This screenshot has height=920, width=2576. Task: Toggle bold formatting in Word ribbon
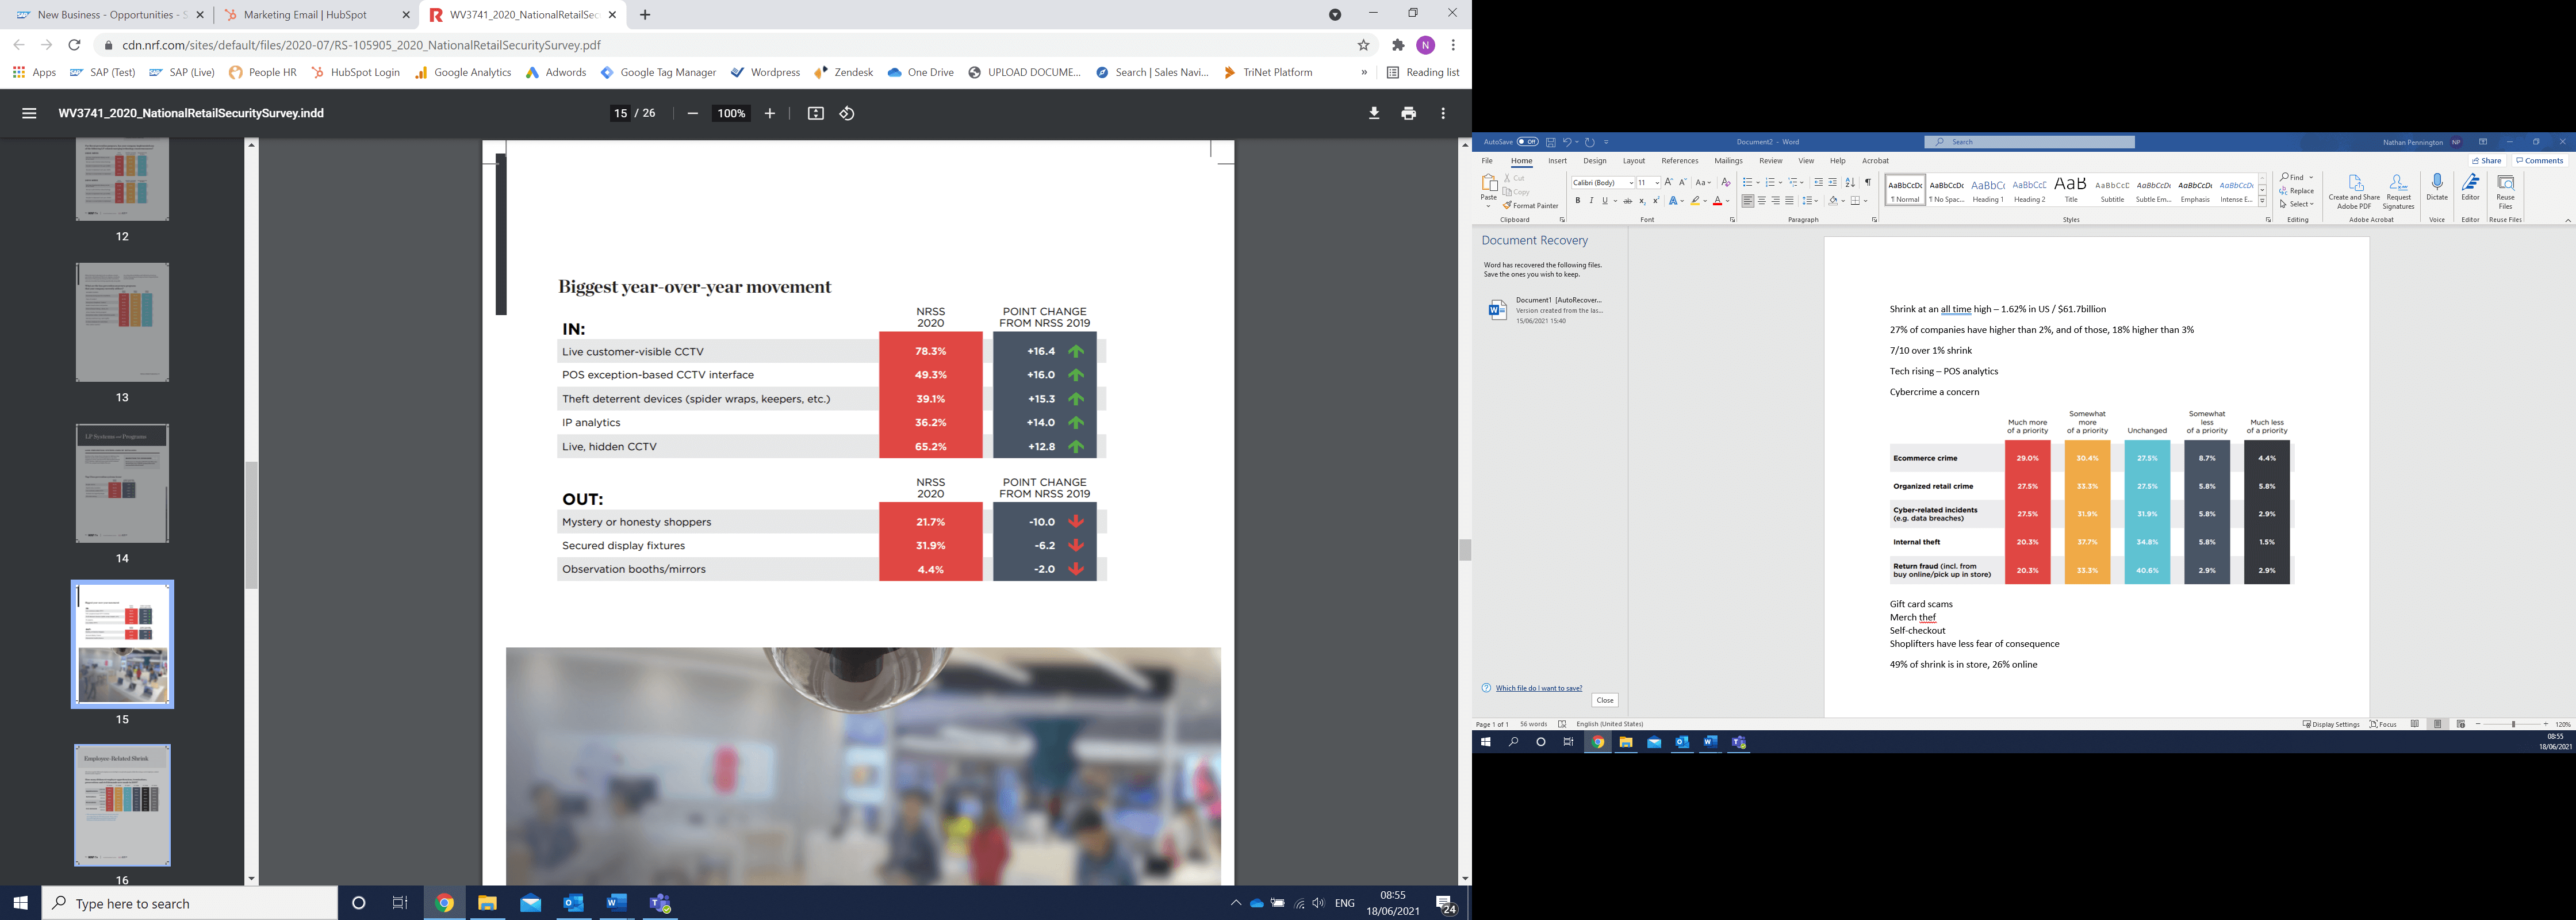tap(1578, 201)
